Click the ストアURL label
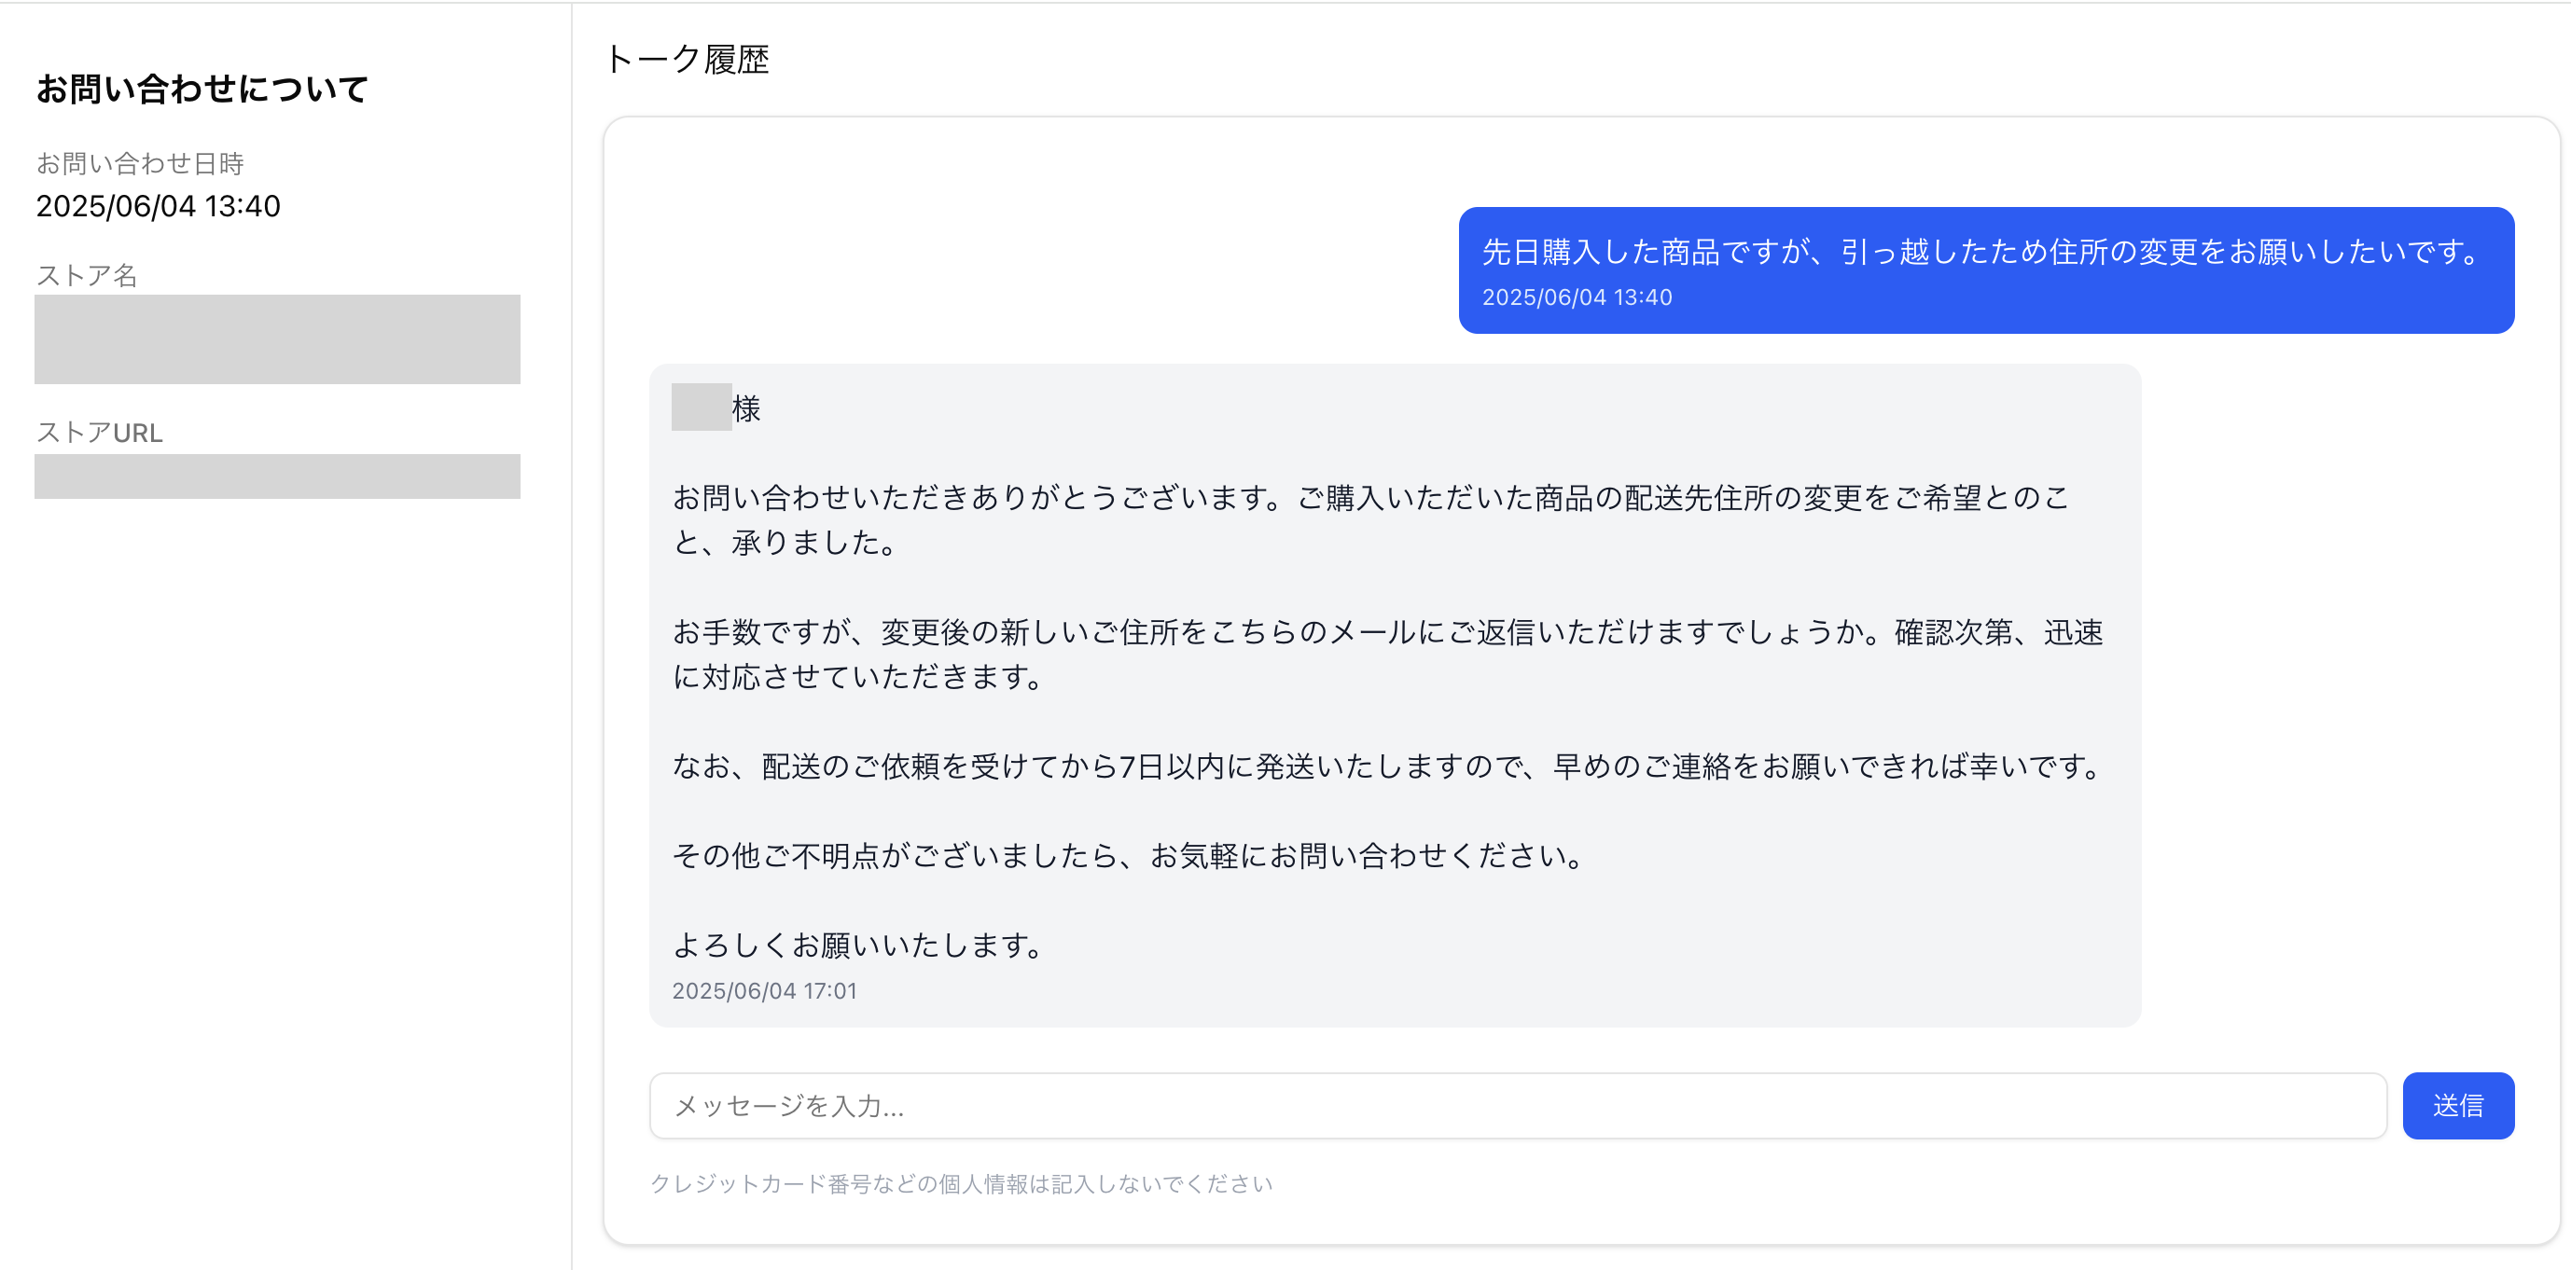The height and width of the screenshot is (1270, 2571). coord(99,432)
